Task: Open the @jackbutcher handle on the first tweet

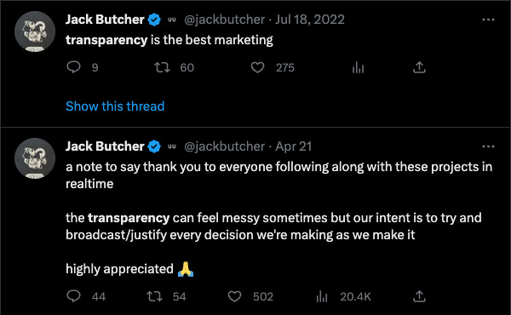Action: click(x=224, y=20)
